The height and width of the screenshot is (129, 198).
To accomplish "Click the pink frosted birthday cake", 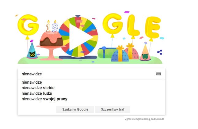I will coord(51,39).
